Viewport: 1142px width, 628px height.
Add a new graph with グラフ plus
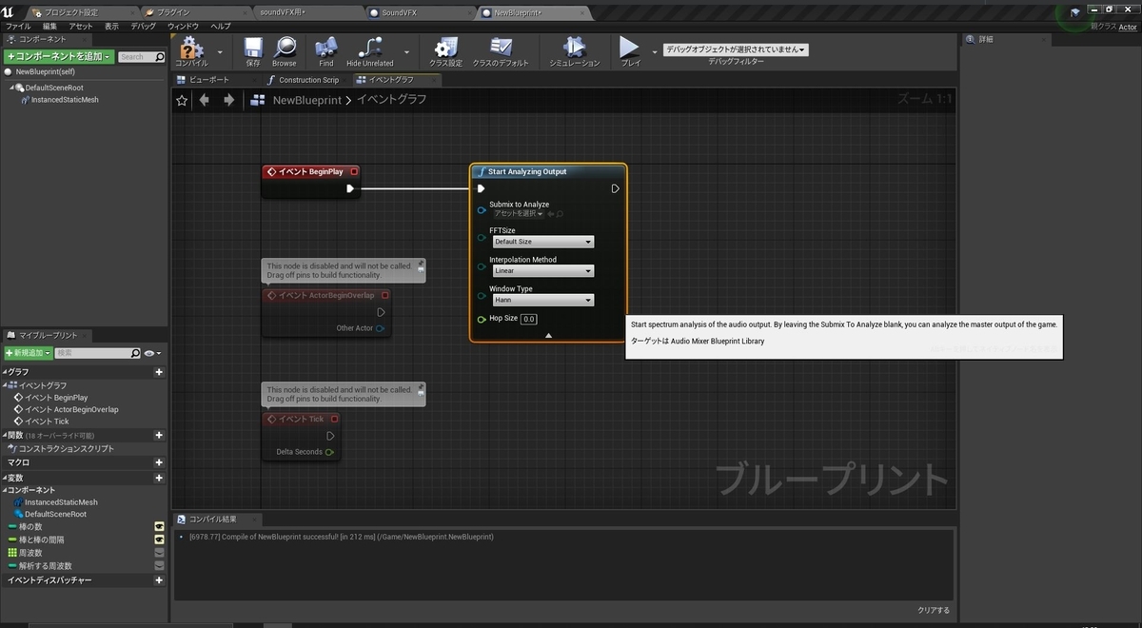[159, 372]
